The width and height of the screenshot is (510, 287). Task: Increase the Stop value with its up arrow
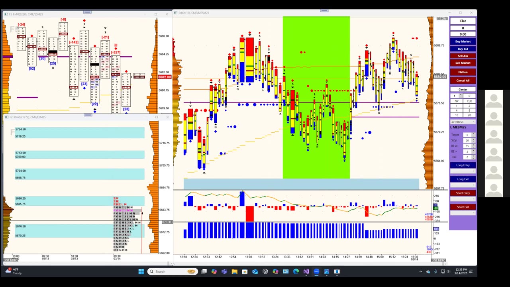point(473,139)
